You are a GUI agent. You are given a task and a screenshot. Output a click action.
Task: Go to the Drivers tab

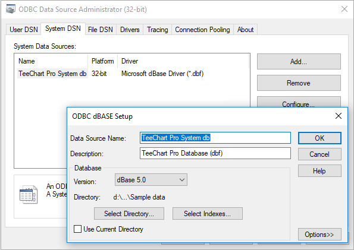[130, 30]
